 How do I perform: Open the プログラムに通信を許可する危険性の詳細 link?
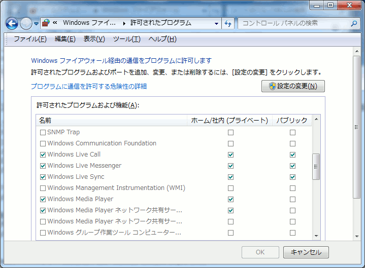click(89, 87)
